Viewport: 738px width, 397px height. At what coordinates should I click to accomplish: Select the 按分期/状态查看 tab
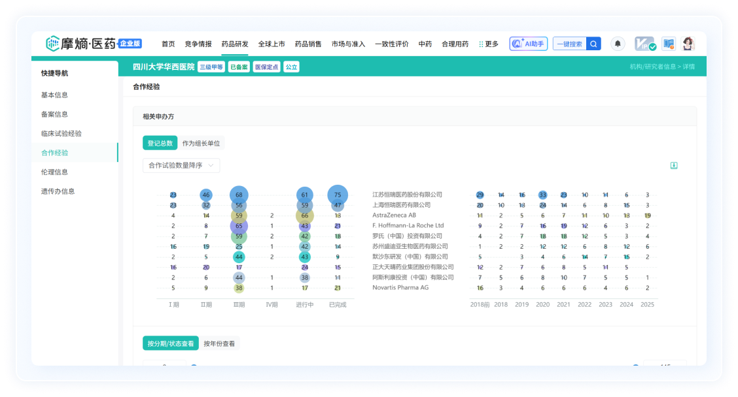[x=170, y=343]
